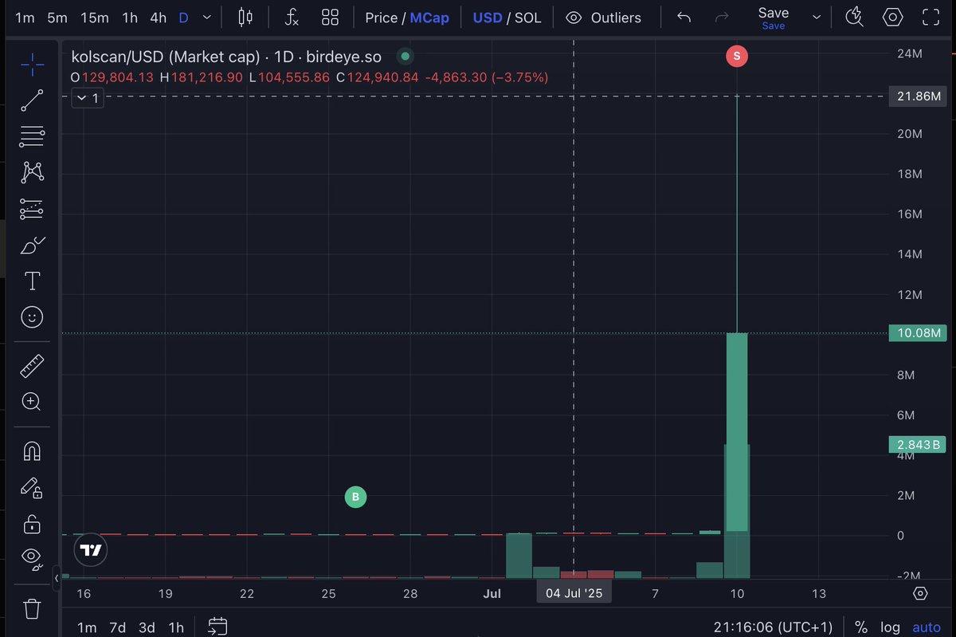Expand the timeframe dropdown chevron
956x637 pixels.
coord(208,18)
